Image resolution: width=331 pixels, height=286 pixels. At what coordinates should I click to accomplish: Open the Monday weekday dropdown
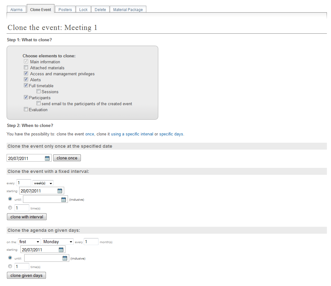coord(58,242)
